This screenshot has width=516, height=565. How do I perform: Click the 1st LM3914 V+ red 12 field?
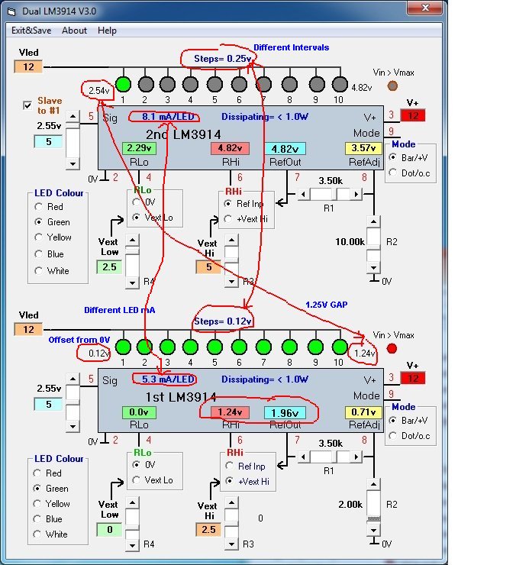coord(413,379)
